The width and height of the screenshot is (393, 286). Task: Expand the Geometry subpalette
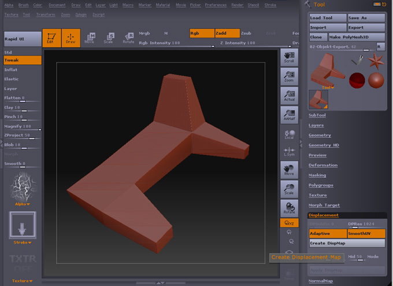pos(320,135)
